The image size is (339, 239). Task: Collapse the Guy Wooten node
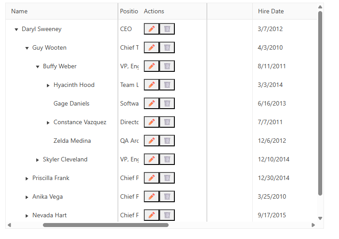click(x=27, y=48)
